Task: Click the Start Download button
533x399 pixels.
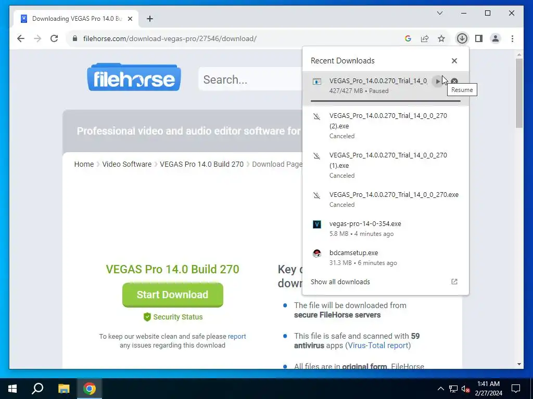Action: pos(173,295)
